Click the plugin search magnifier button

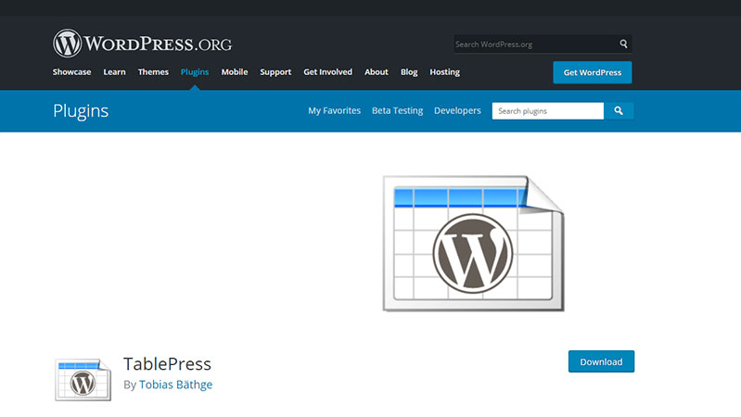click(619, 111)
